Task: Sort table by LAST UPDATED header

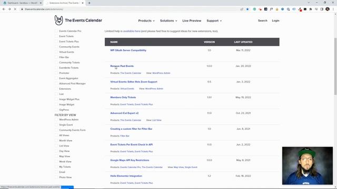Action: [x=243, y=42]
